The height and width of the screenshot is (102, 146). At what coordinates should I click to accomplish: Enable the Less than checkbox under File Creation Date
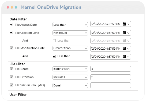54,41
